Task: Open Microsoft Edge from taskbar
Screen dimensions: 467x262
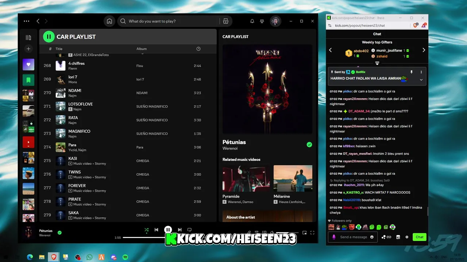Action: tap(30, 257)
